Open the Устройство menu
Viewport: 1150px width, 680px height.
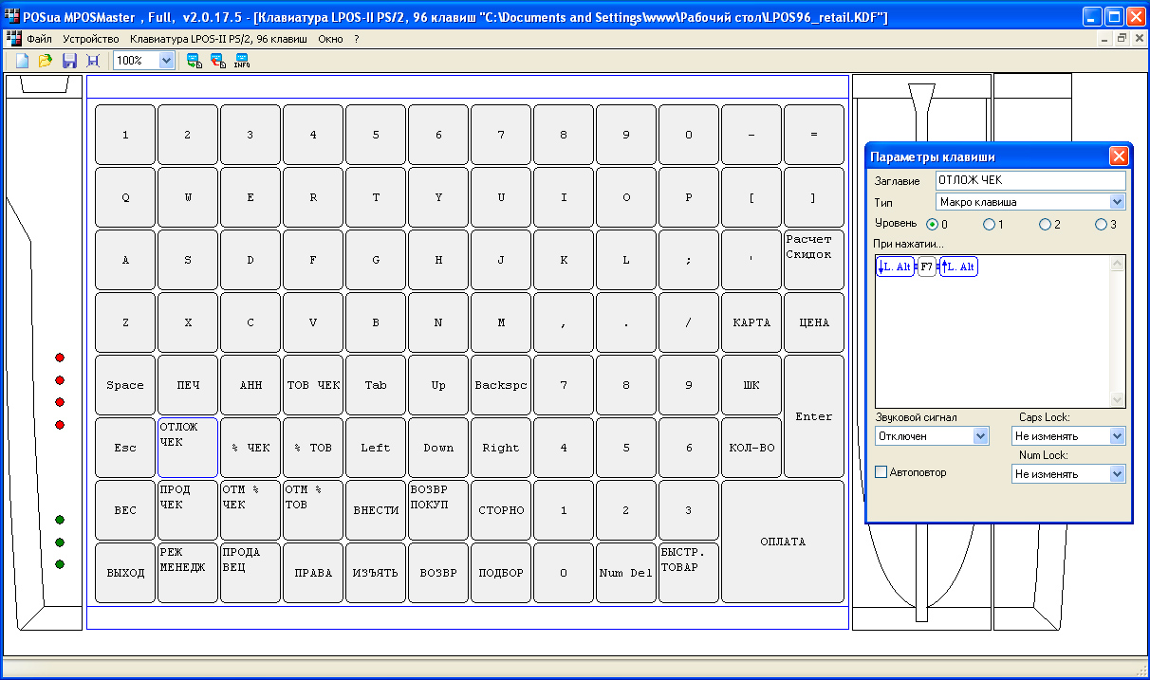pos(91,39)
